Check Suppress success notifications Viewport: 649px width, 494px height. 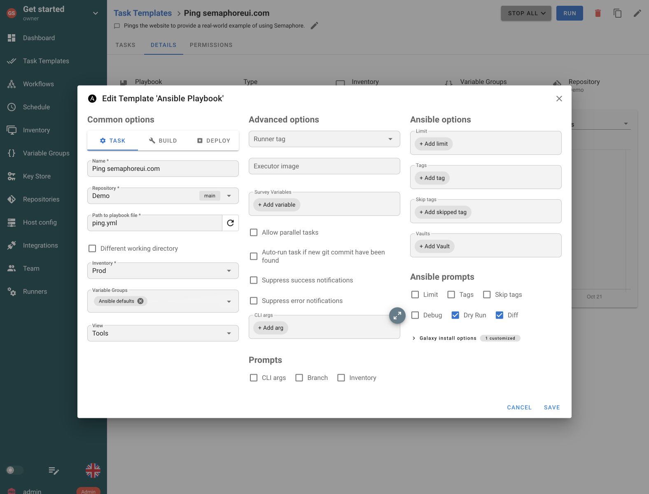point(254,280)
